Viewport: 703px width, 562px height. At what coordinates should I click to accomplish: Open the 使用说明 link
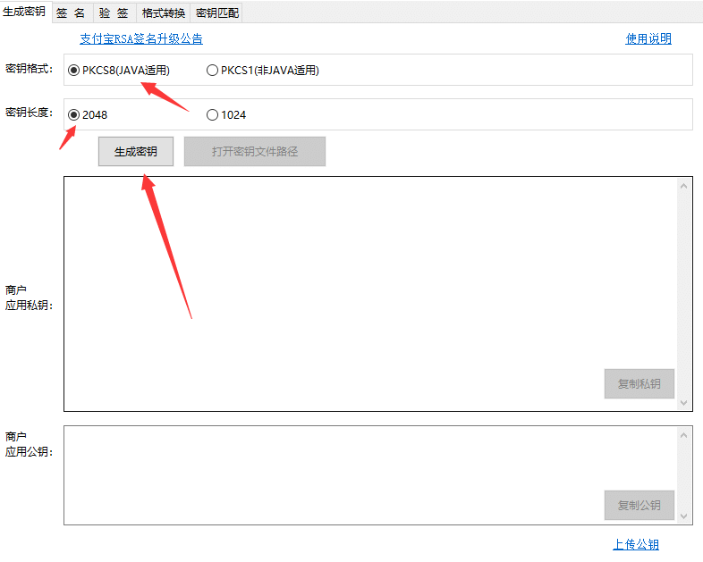[x=648, y=38]
